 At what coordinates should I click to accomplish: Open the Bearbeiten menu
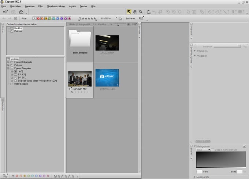[x=15, y=6]
